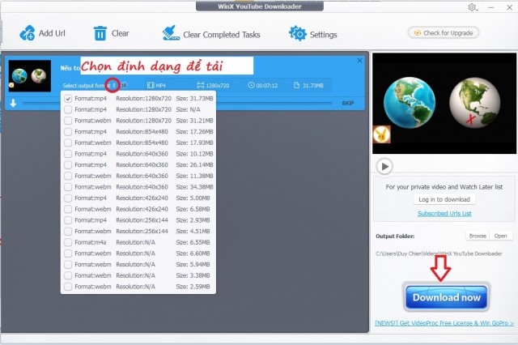The height and width of the screenshot is (345, 518).
Task: Click the output folder path text
Action: (x=439, y=253)
